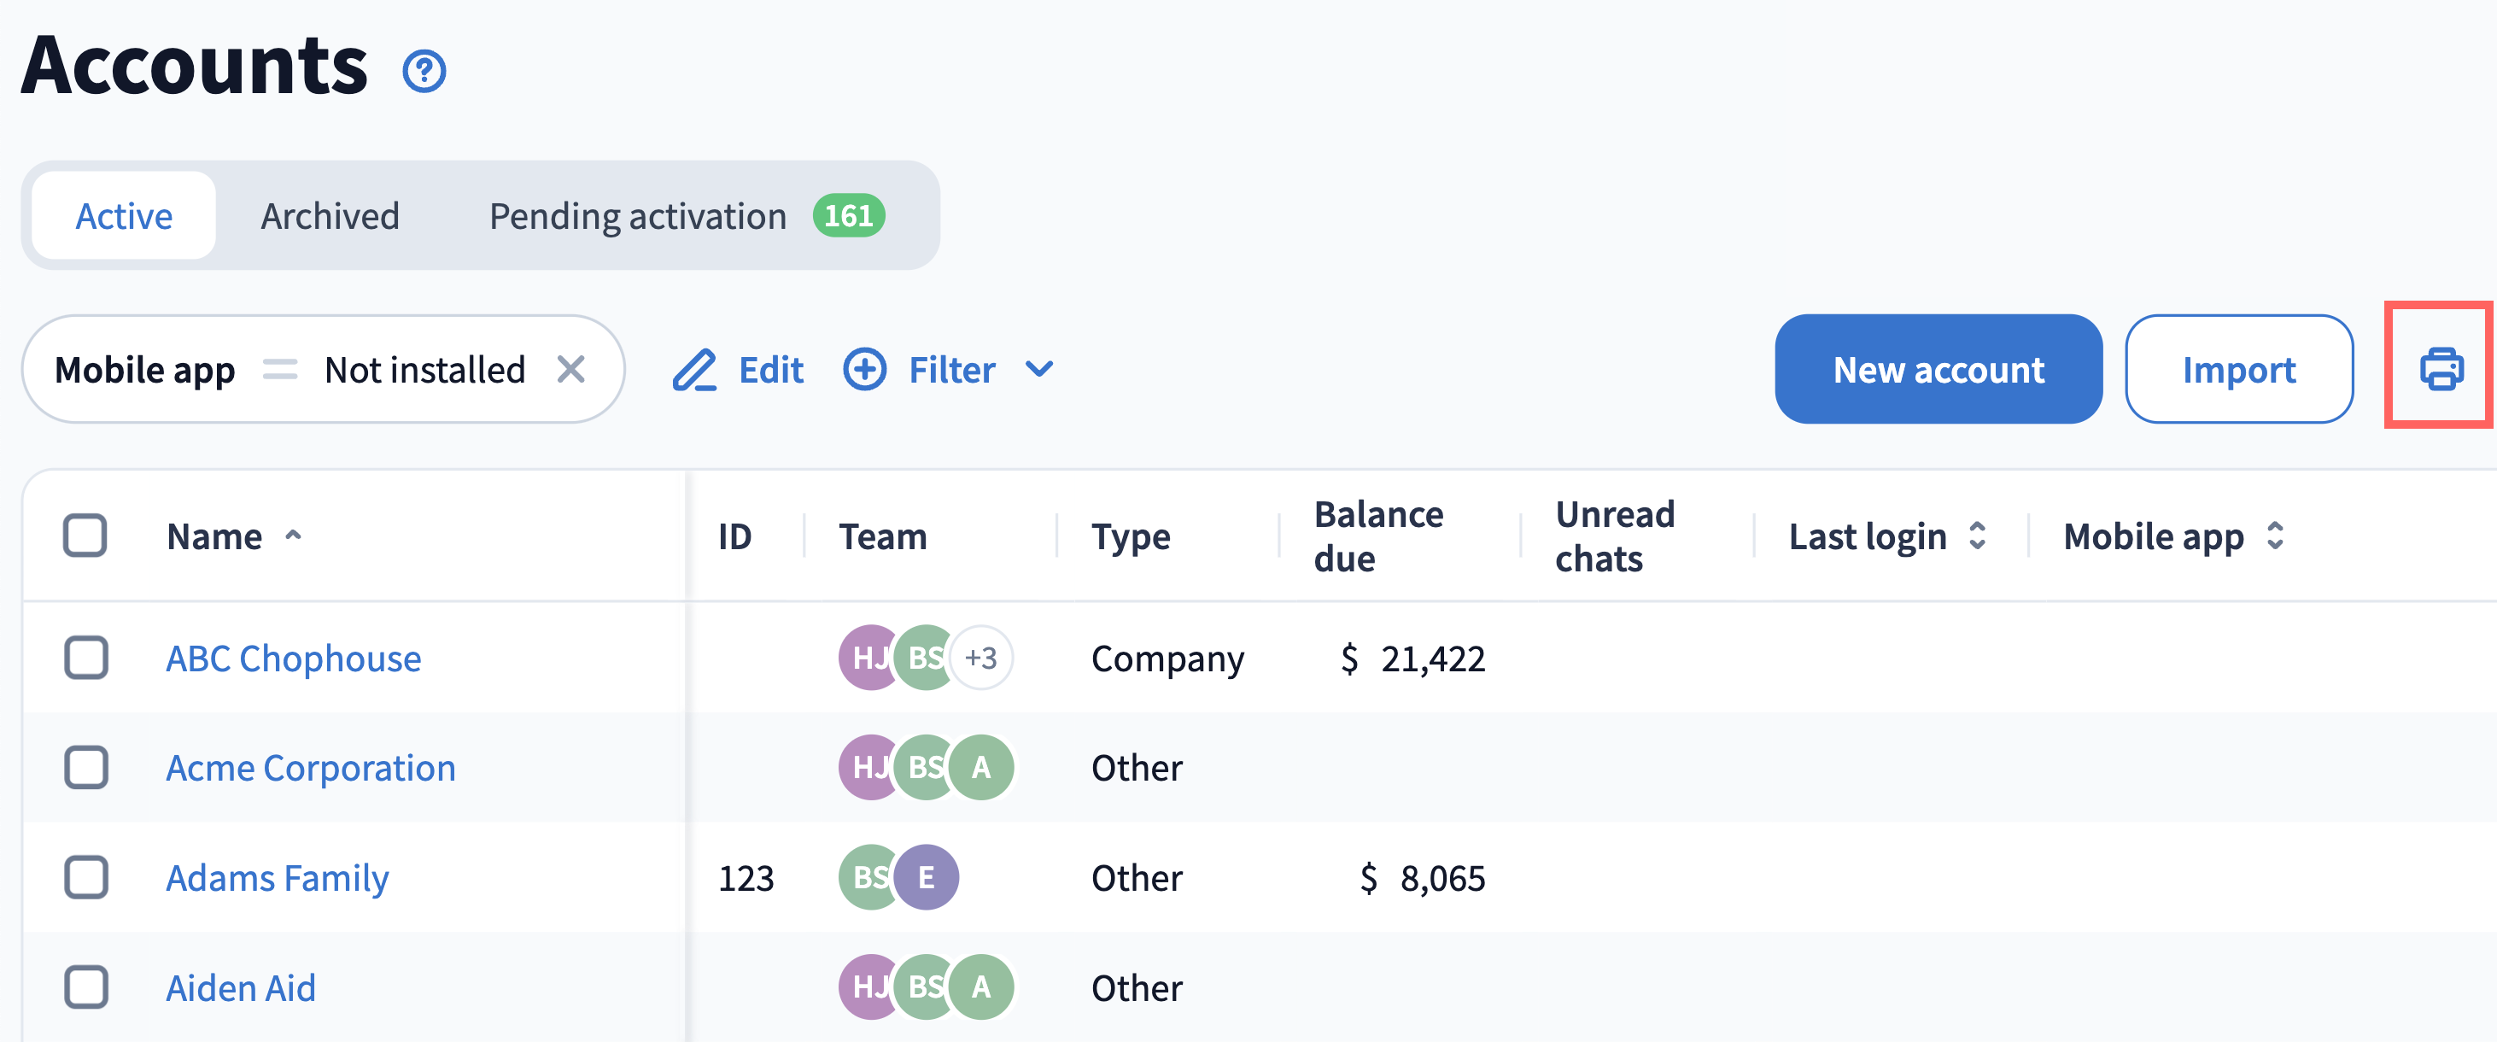Expand the Filter dropdown chevron

(1039, 369)
